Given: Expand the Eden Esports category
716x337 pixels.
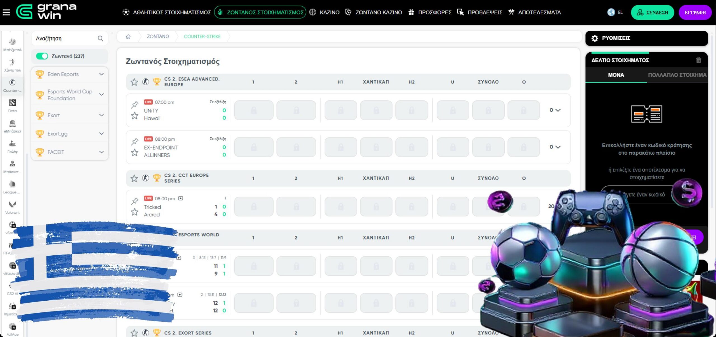Looking at the screenshot, I should click(x=101, y=74).
